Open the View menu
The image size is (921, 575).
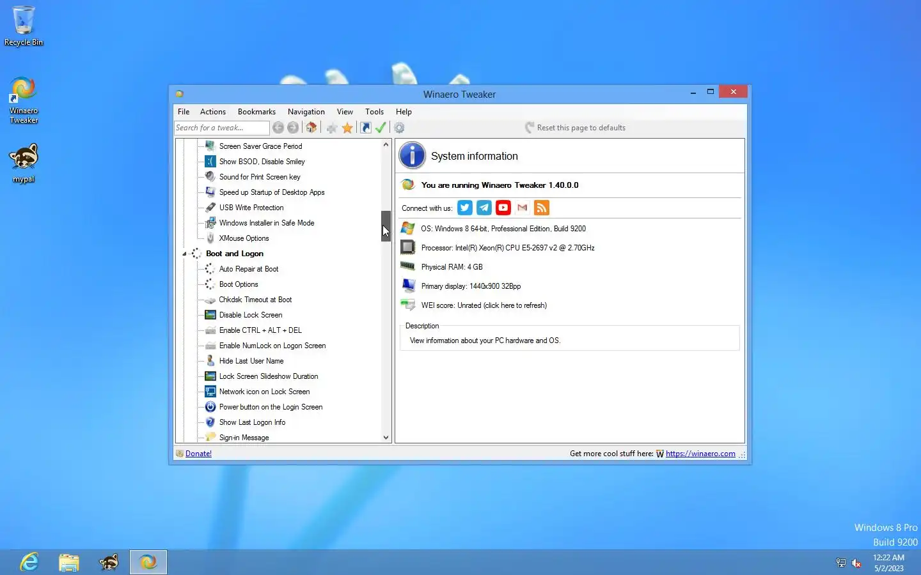[x=345, y=112]
